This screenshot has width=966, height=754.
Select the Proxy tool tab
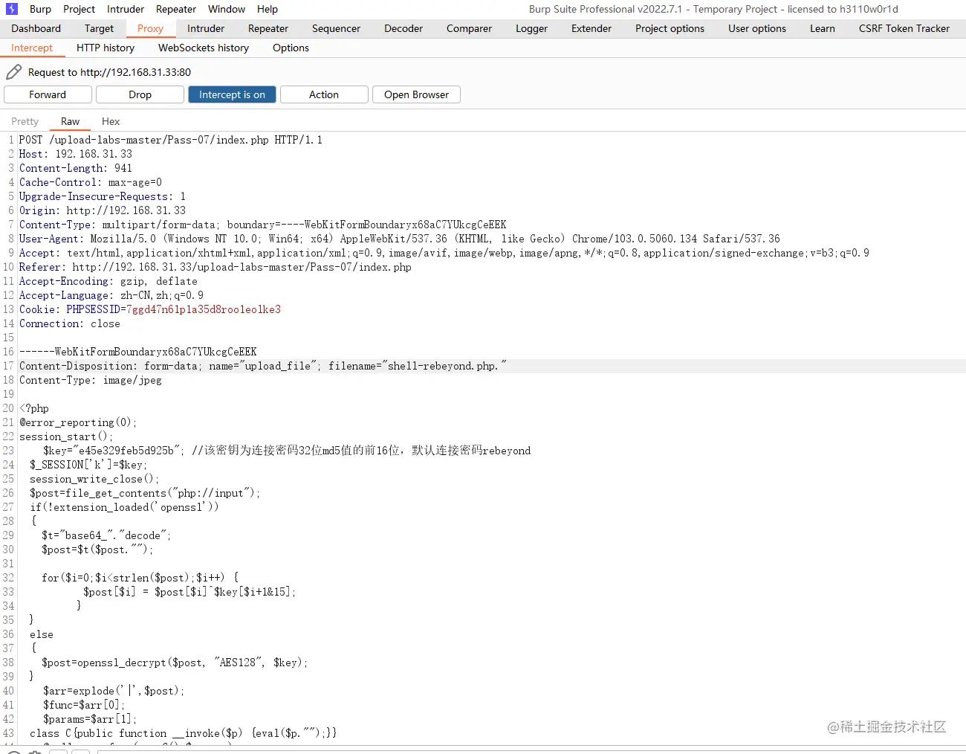tap(150, 28)
